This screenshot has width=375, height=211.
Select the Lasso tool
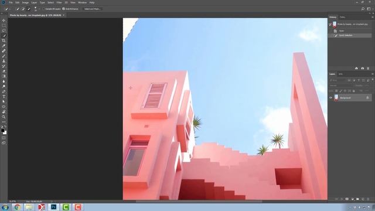click(x=4, y=30)
